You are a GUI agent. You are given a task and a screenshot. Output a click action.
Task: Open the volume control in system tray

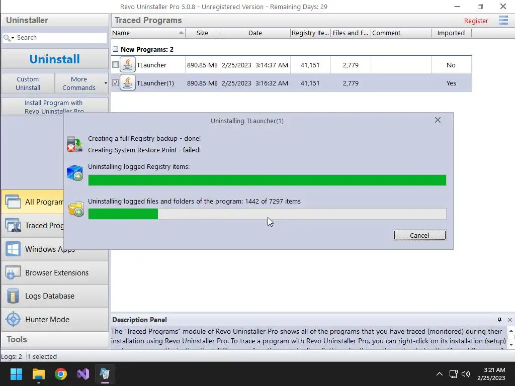pyautogui.click(x=466, y=374)
